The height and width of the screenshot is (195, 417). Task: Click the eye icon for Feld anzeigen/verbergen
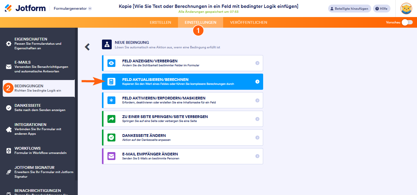point(111,63)
